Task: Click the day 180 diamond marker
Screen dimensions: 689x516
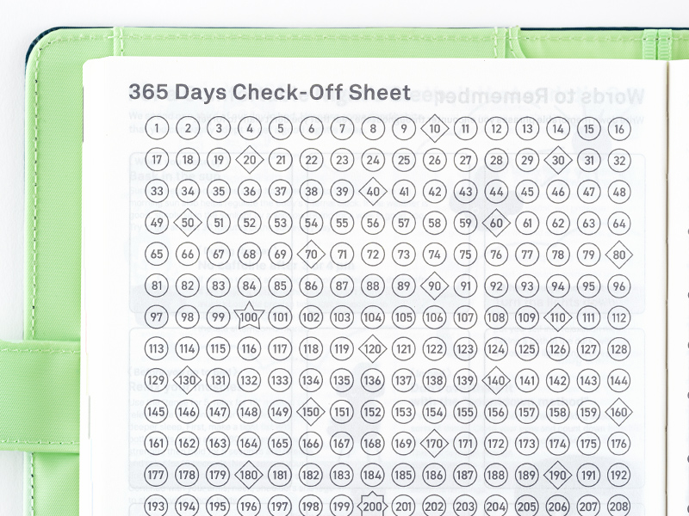Action: click(249, 475)
